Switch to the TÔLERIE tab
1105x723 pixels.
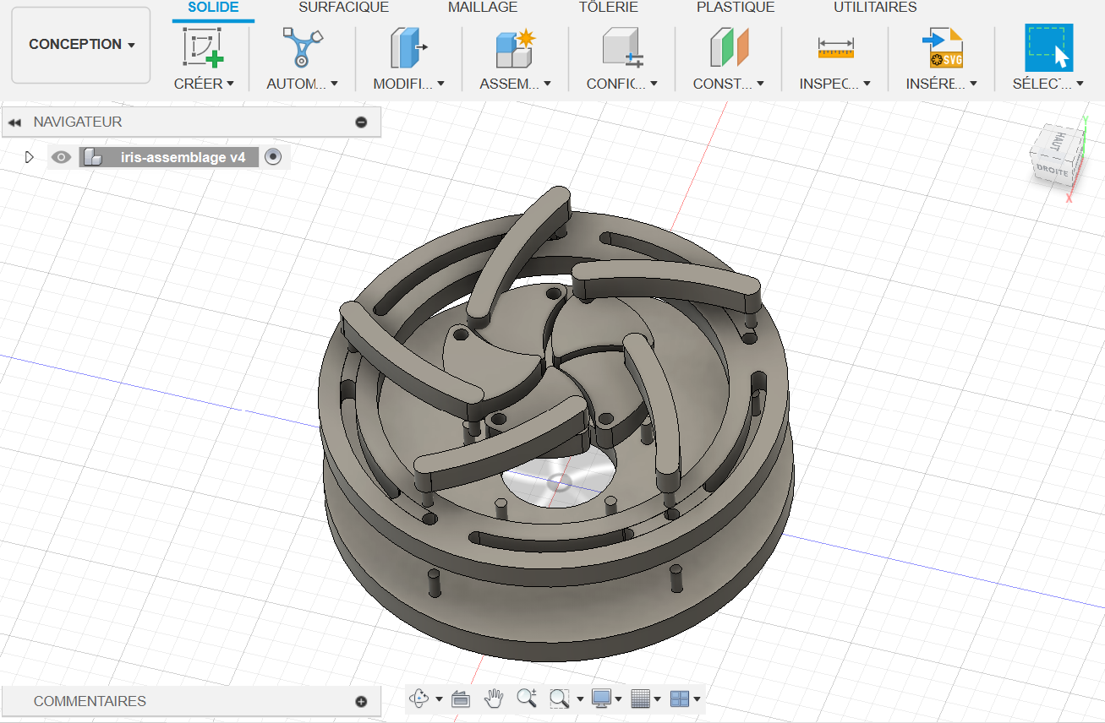[x=608, y=8]
